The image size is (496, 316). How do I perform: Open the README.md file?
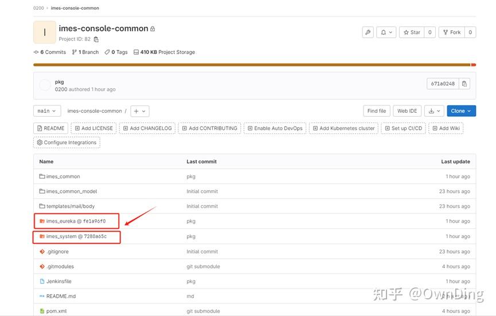click(61, 296)
